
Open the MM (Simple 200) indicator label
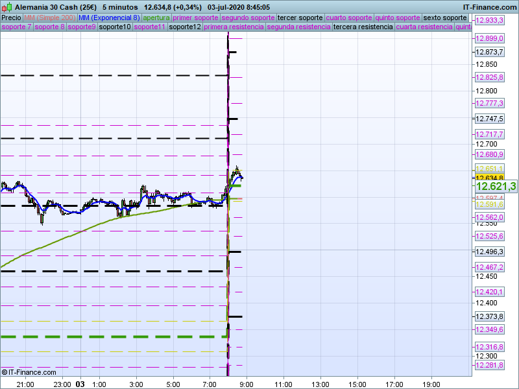(x=49, y=18)
